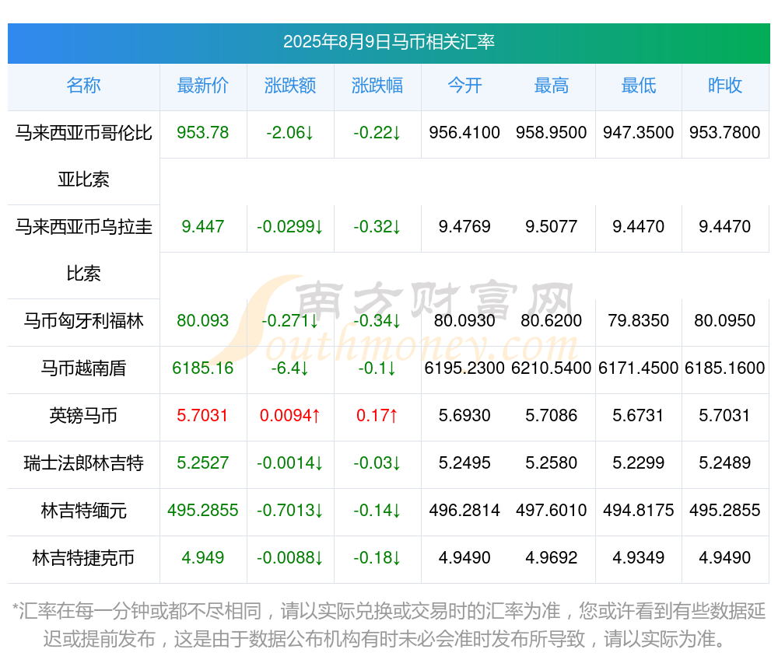Click open value 5.2495
Viewport: 778px width, 663px height.
click(x=464, y=462)
